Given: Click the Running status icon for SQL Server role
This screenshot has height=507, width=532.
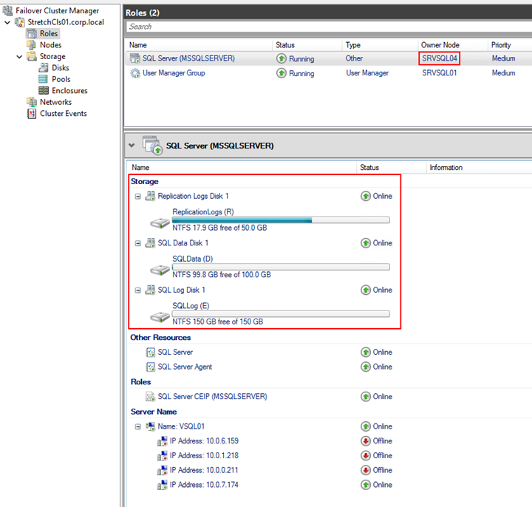Looking at the screenshot, I should coord(282,58).
